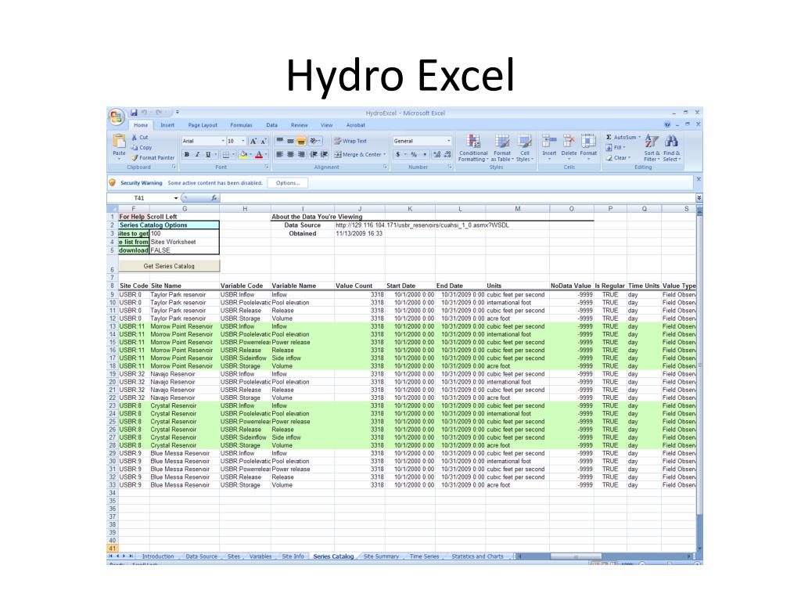Toggle bottom vertical alignment
Viewport: 801px width, 601px height.
pyautogui.click(x=301, y=141)
